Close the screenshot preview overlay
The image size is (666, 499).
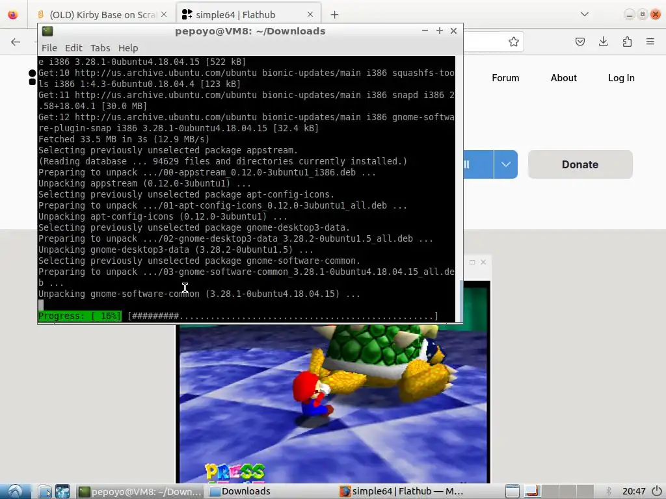point(483,262)
